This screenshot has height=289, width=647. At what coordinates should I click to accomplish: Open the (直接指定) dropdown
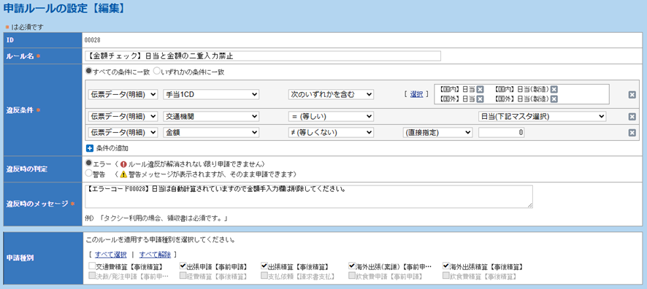tap(437, 132)
